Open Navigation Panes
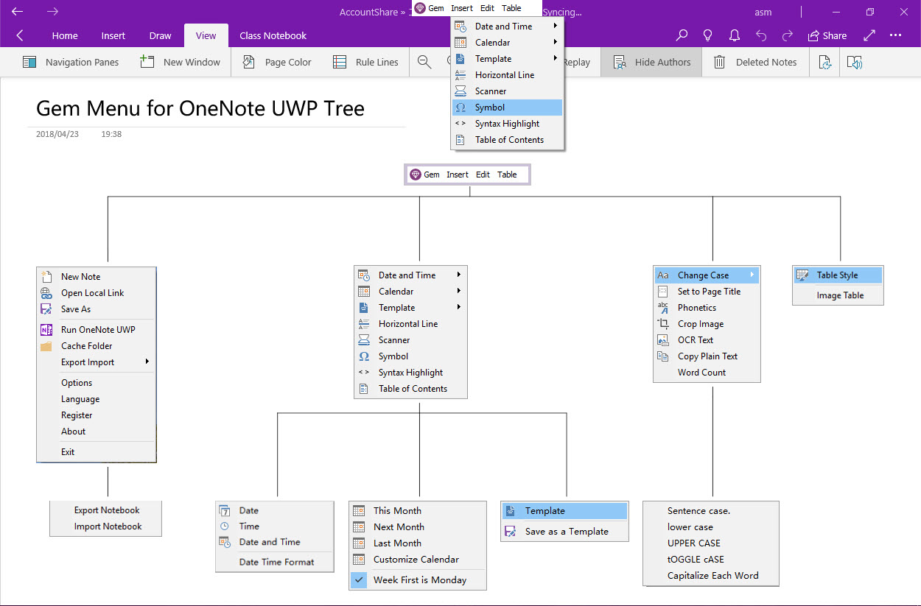Viewport: 921px width, 606px height. click(x=71, y=62)
